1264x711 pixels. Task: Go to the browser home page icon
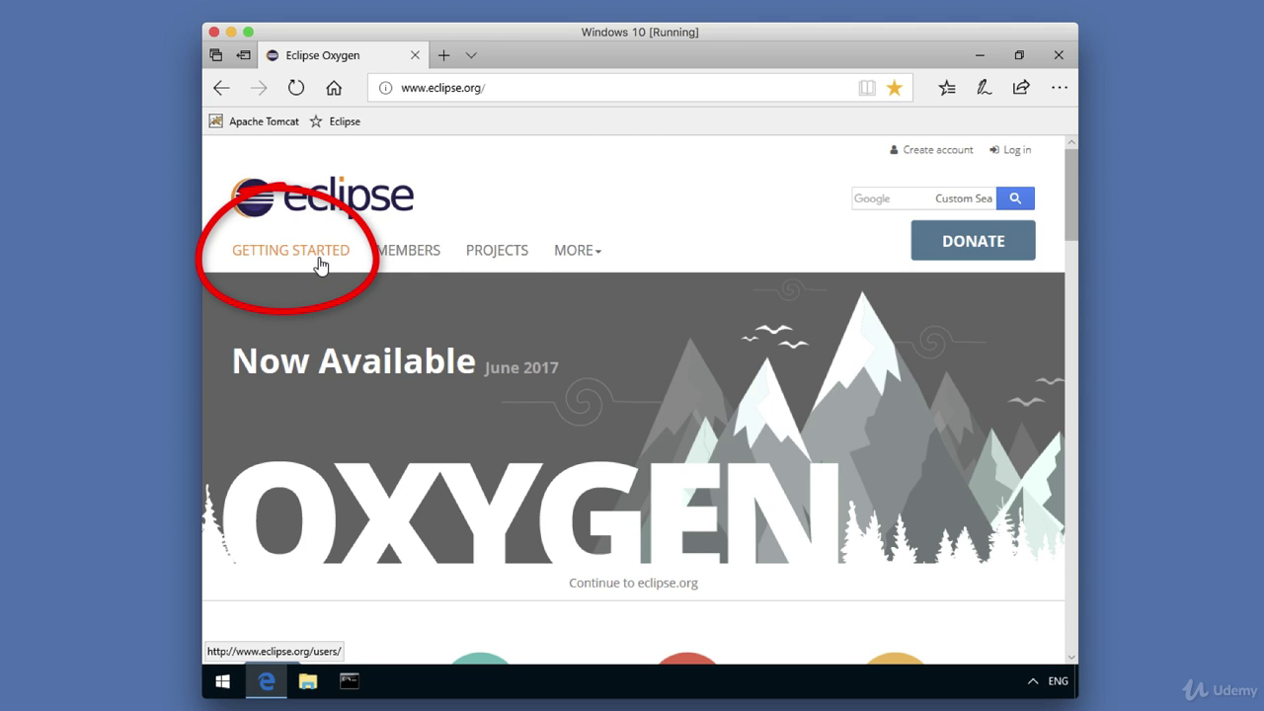click(x=334, y=88)
